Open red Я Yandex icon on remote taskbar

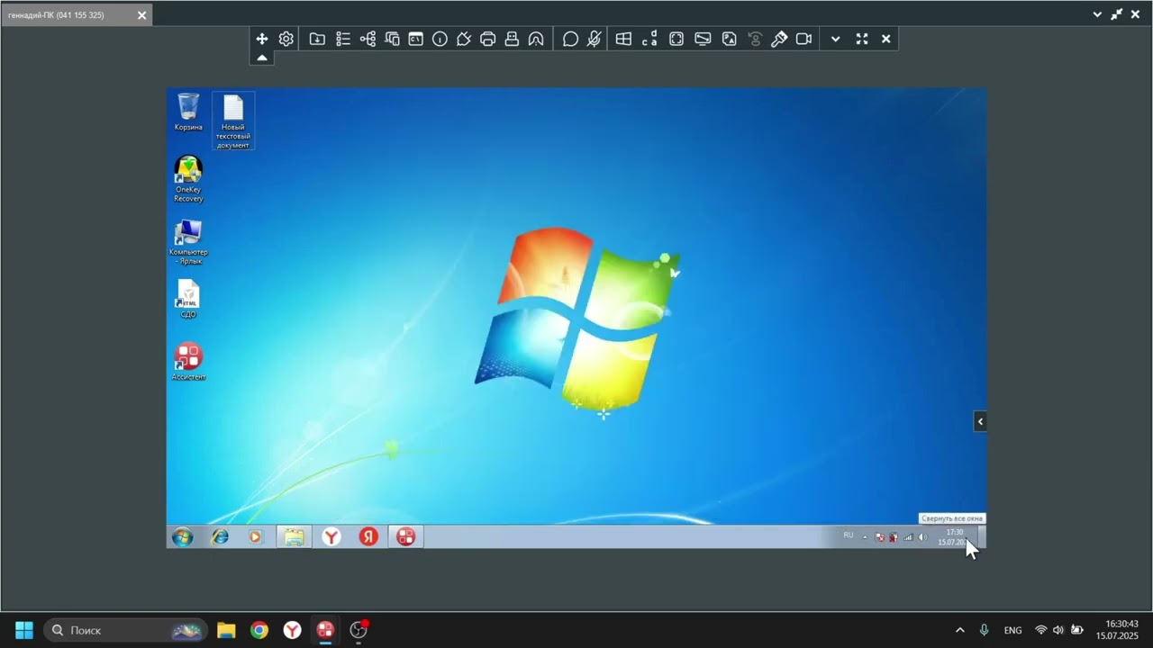tap(368, 536)
